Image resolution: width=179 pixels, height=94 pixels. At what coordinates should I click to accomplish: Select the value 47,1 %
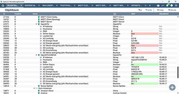coord(134,81)
